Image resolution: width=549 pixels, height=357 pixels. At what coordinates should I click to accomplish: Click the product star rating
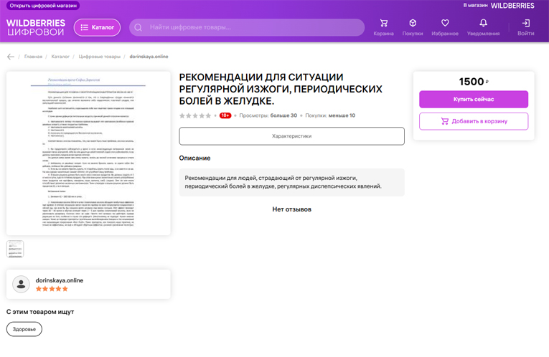(x=195, y=115)
